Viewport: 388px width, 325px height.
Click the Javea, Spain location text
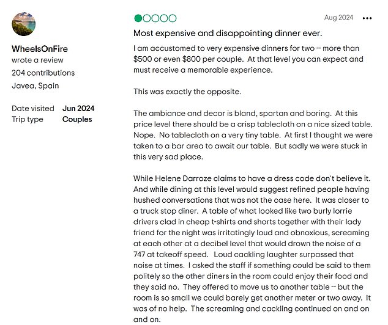pyautogui.click(x=35, y=86)
